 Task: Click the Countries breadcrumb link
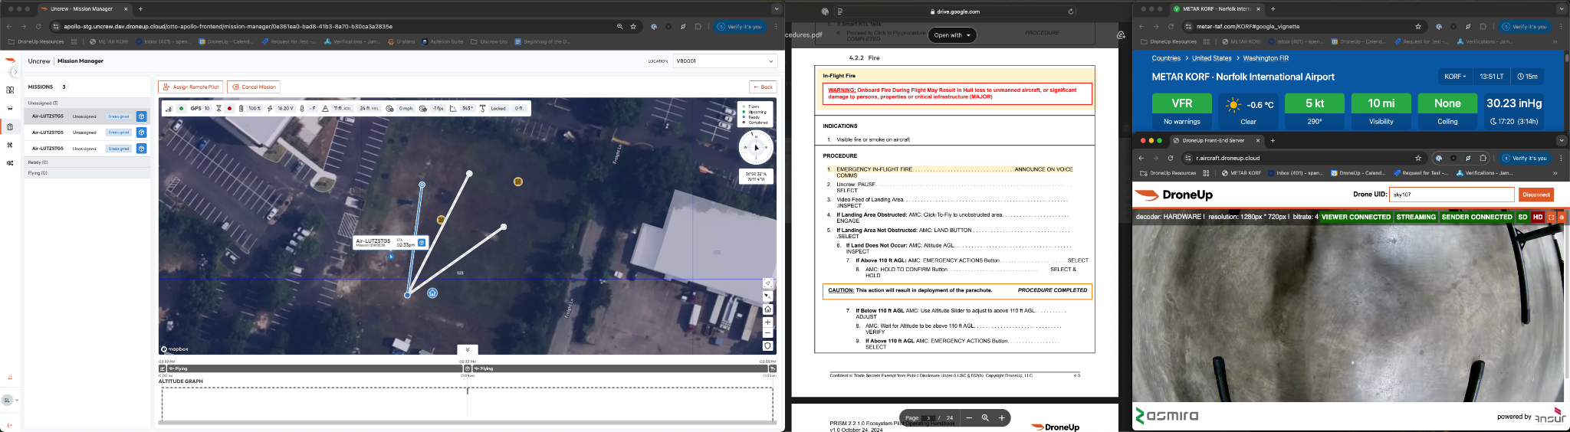click(1166, 58)
